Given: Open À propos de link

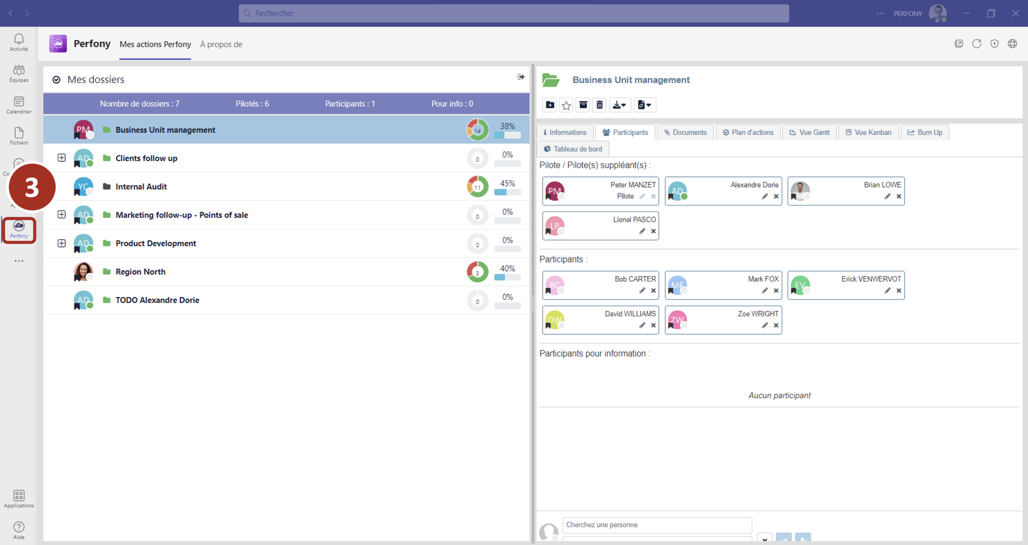Looking at the screenshot, I should click(x=221, y=44).
